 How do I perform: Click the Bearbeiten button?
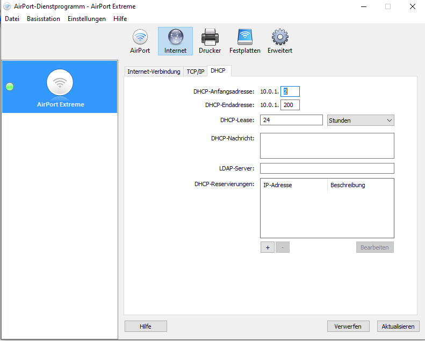[375, 247]
